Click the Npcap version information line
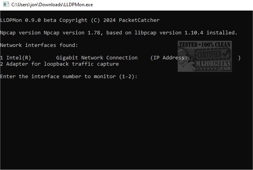 point(119,32)
